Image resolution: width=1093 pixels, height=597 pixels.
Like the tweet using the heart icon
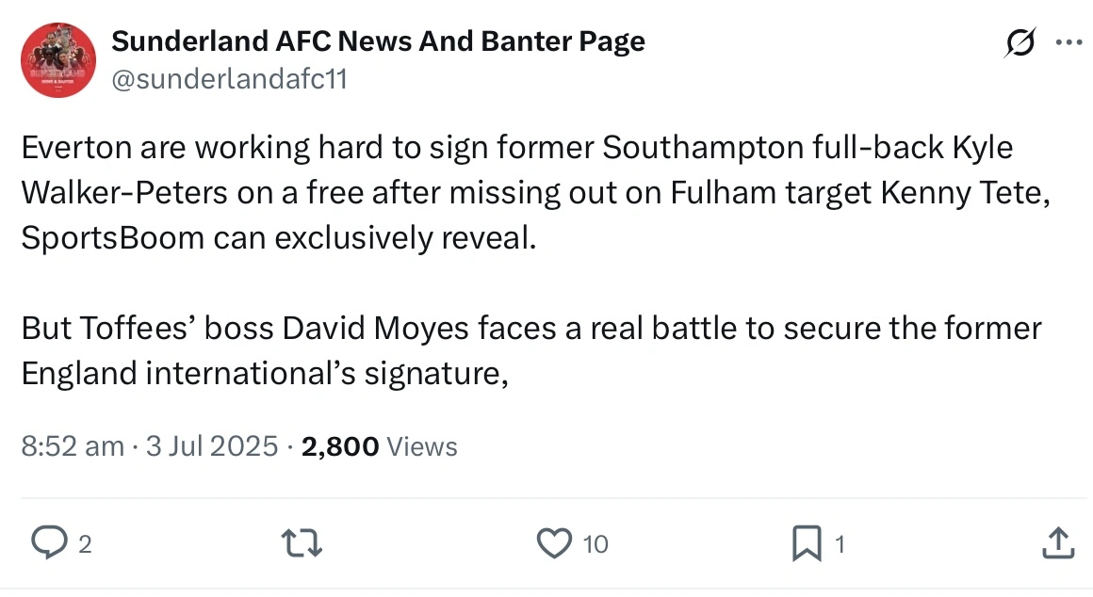coord(554,542)
